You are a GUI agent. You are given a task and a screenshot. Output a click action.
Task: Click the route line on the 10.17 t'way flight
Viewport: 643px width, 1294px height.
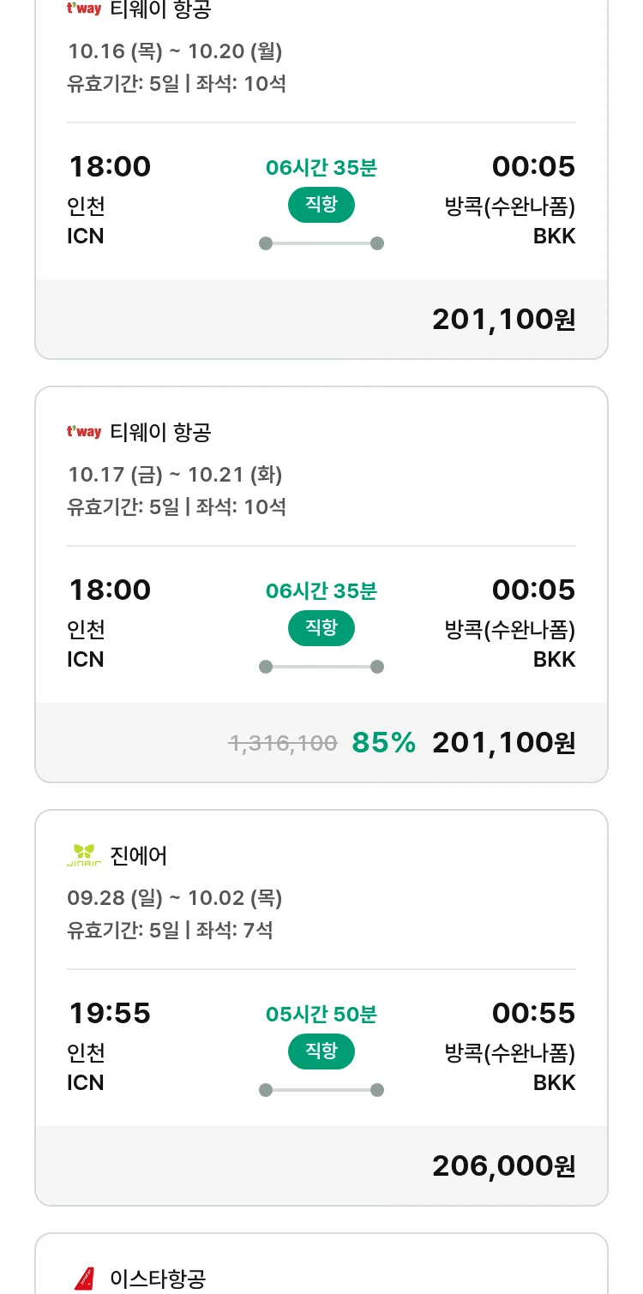321,667
